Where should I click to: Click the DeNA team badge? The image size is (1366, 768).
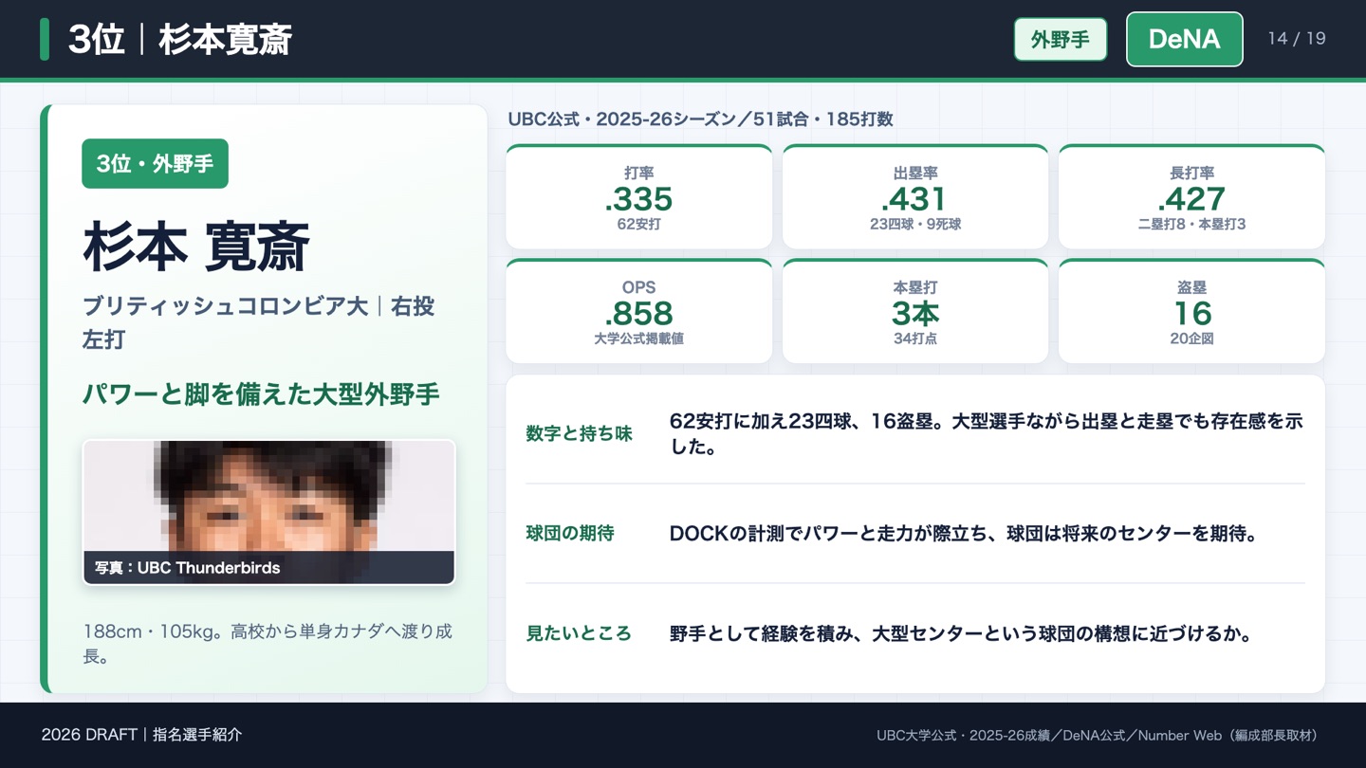[x=1184, y=39]
